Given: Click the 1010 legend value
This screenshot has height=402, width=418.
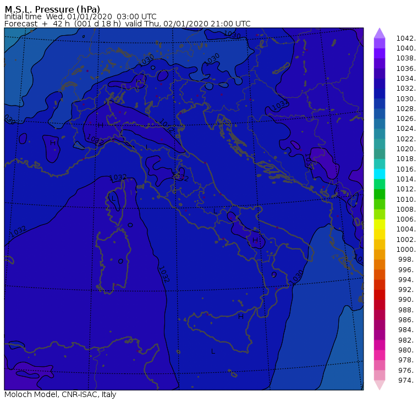Looking at the screenshot, I should pos(406,200).
